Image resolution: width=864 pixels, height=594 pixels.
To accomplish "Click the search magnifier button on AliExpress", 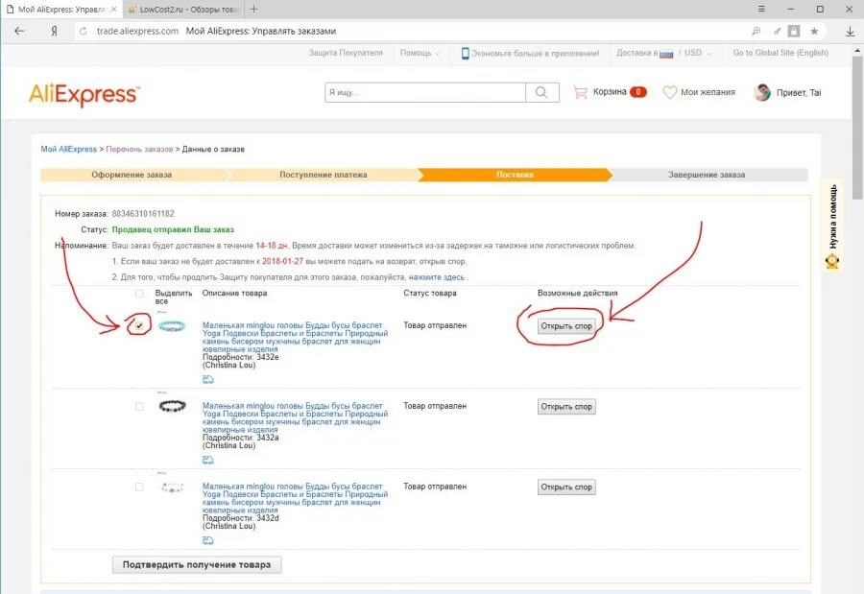I will pyautogui.click(x=541, y=92).
